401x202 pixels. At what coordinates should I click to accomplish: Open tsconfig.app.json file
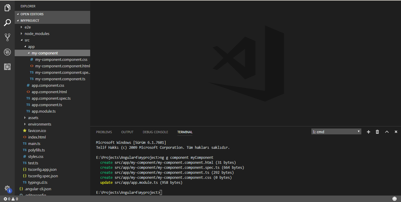52,169
